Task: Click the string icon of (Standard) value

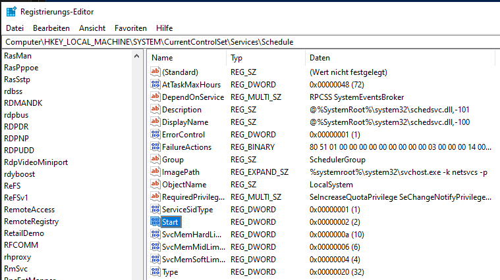Action: (155, 72)
